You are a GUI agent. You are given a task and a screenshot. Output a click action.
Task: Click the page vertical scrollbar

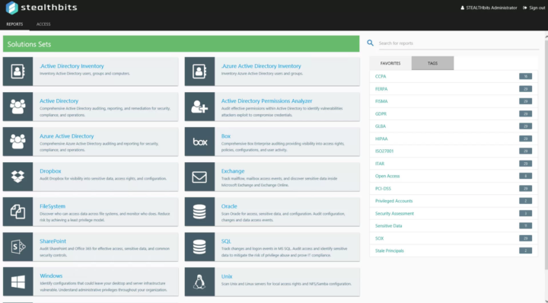546,154
